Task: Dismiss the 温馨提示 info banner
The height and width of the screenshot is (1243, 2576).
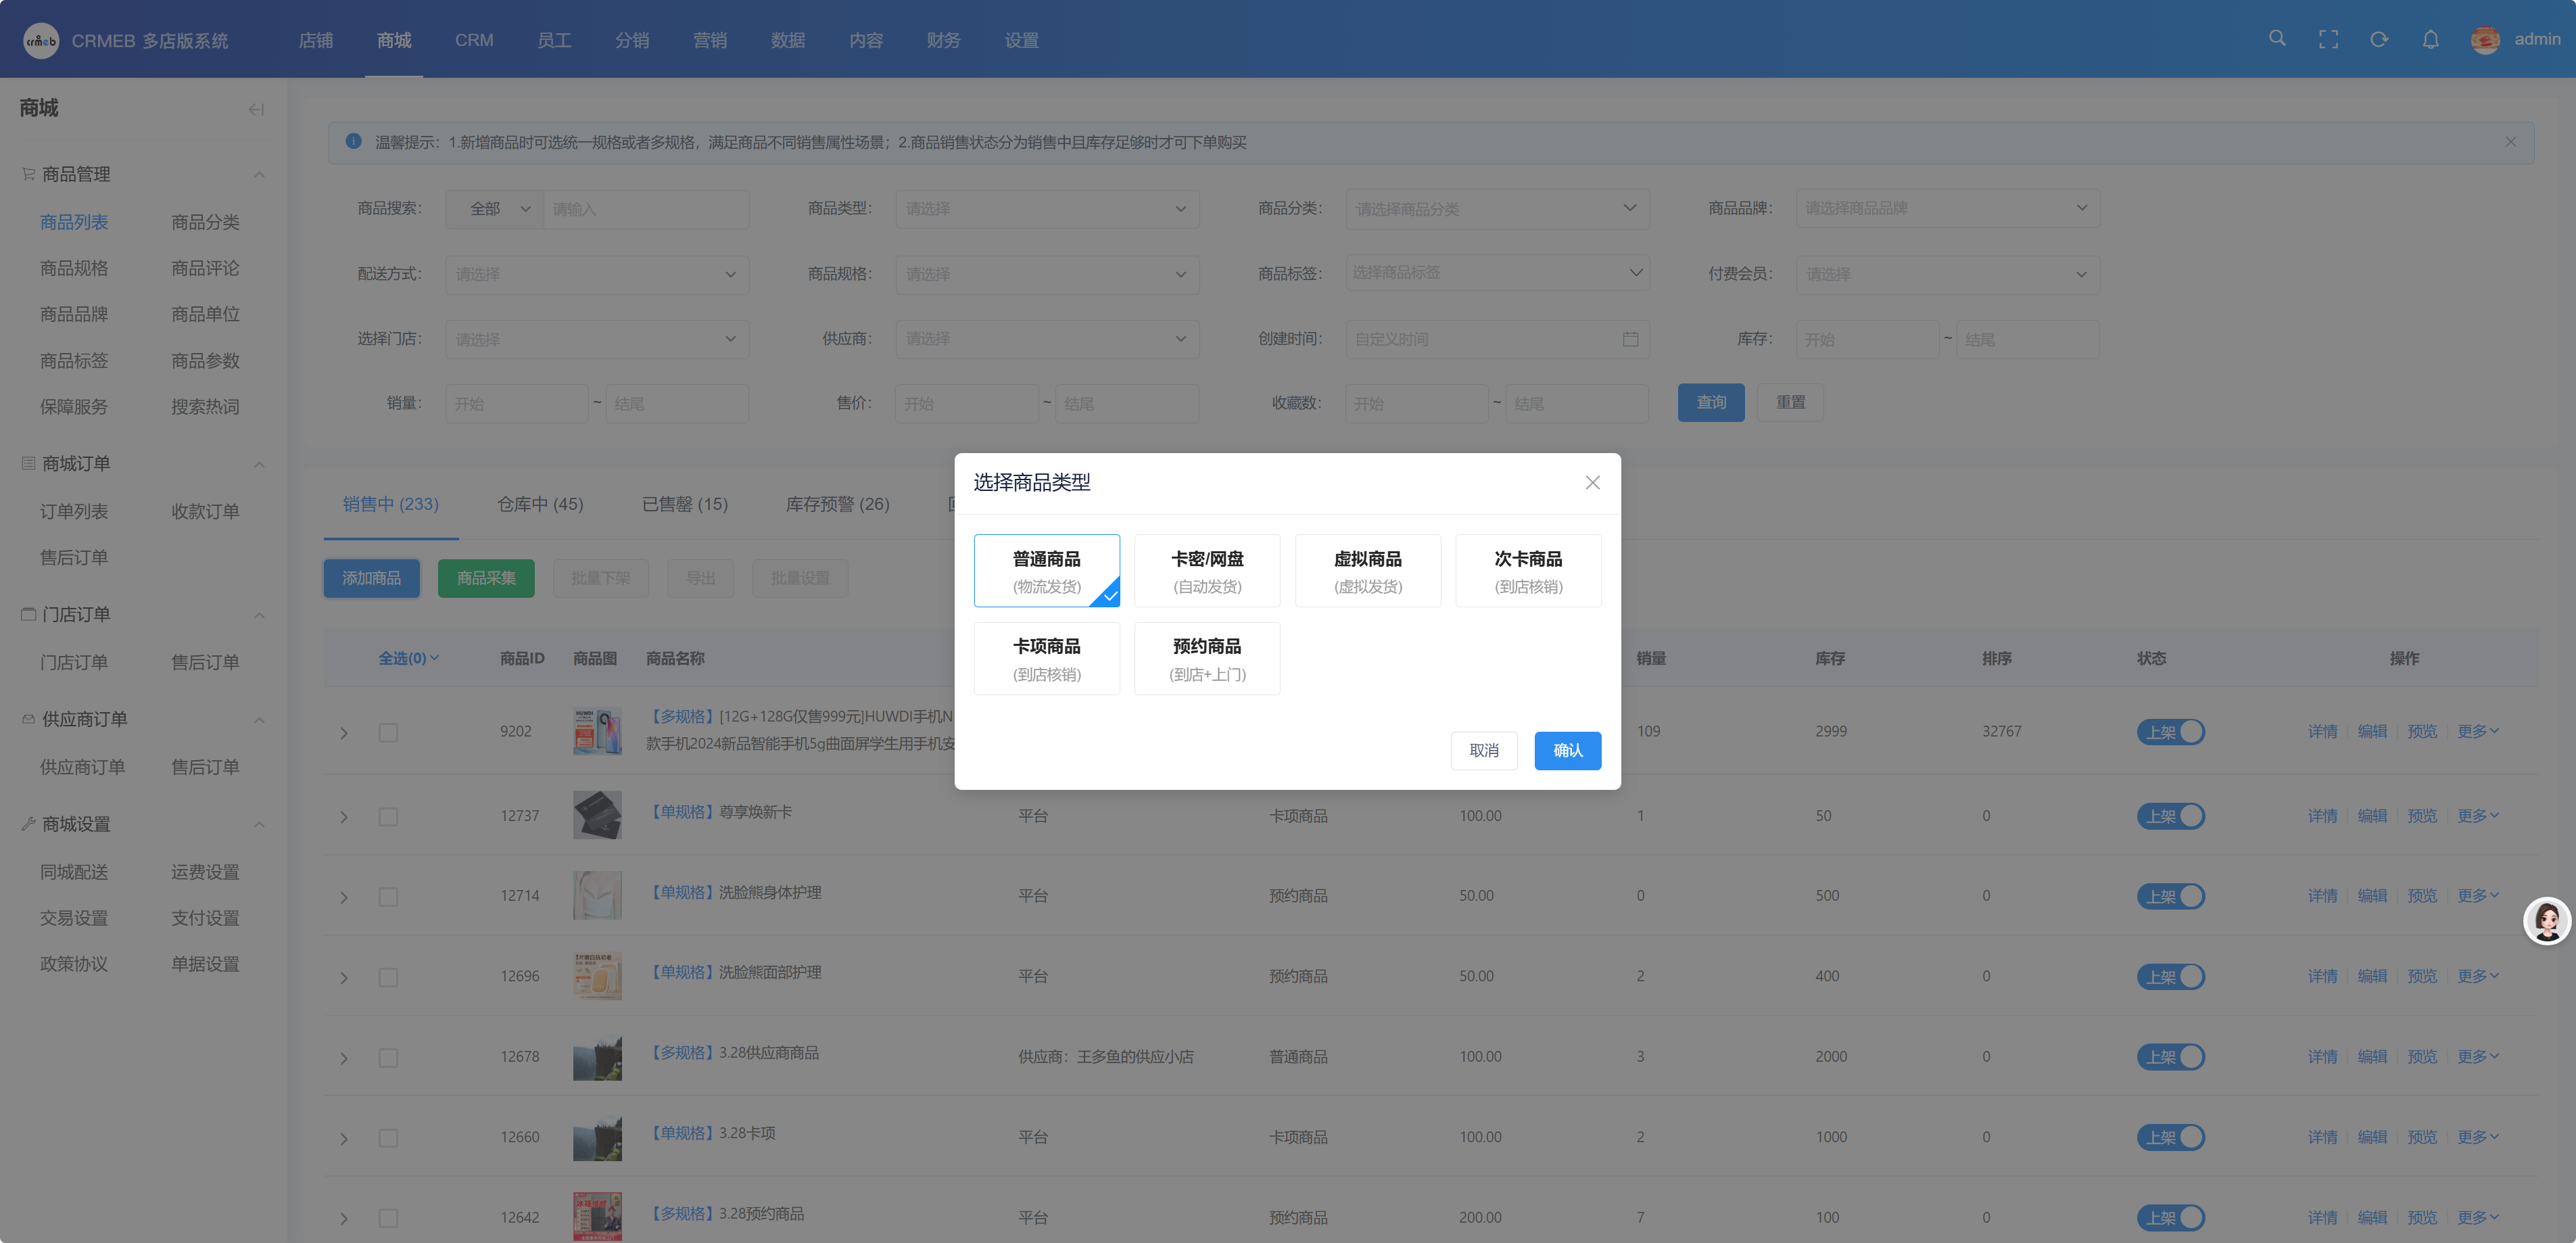Action: [x=2510, y=142]
